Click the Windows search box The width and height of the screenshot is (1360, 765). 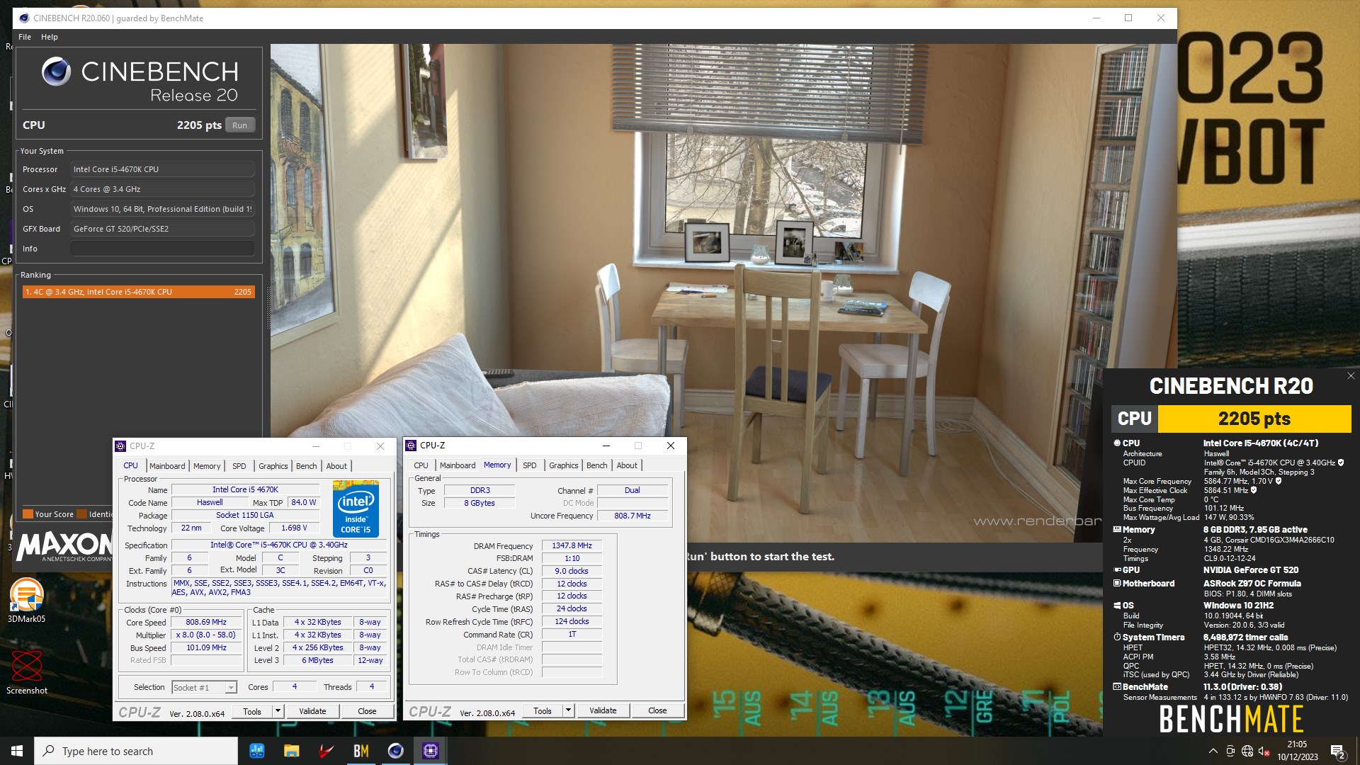[136, 751]
